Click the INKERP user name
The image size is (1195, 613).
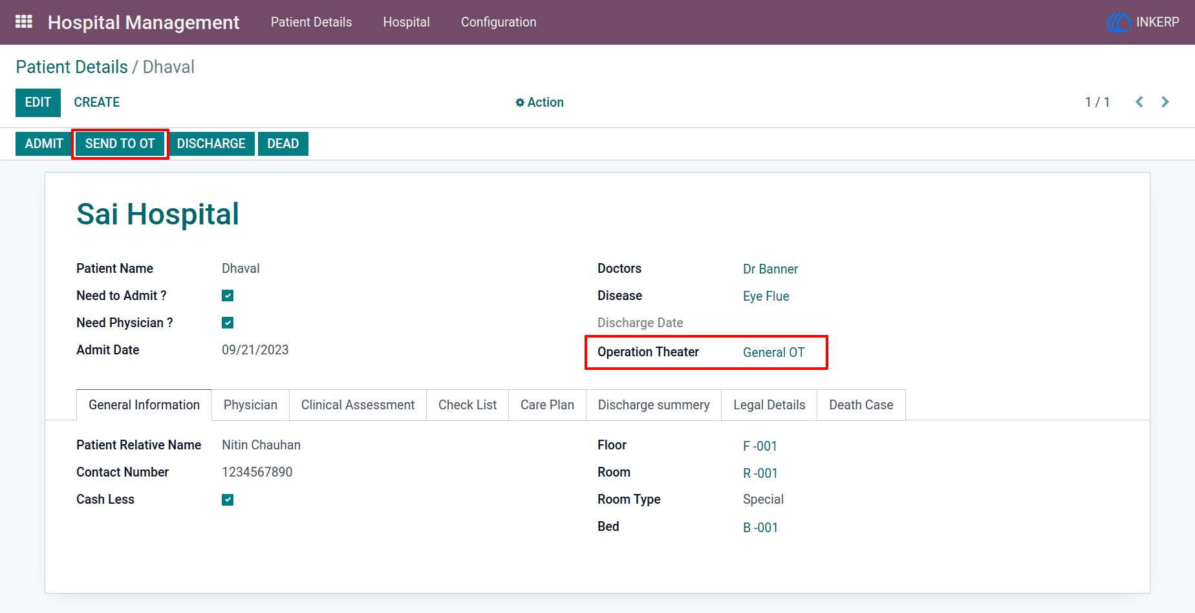click(x=1157, y=22)
